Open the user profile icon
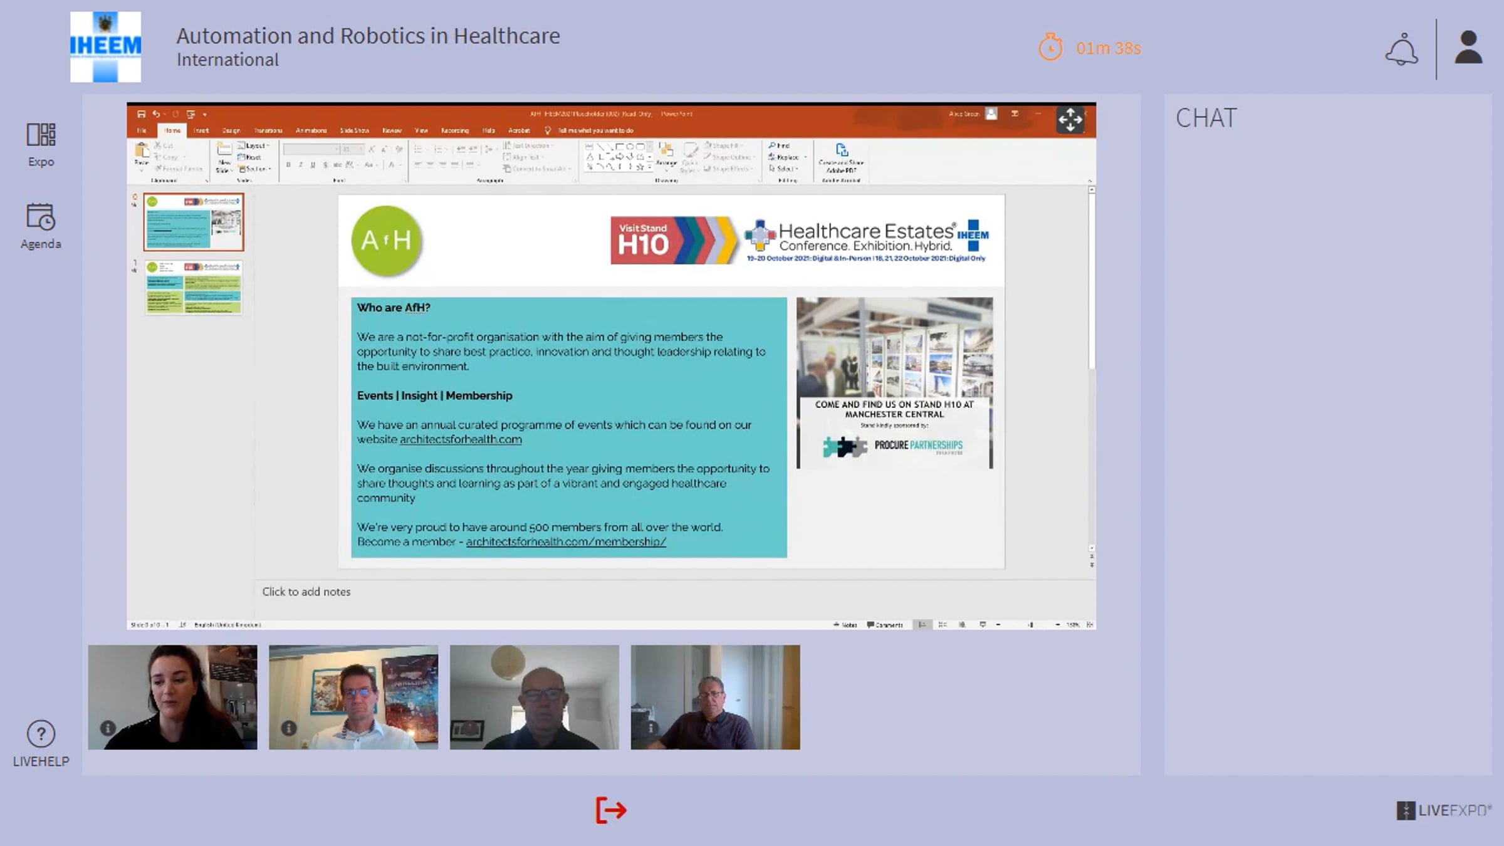Viewport: 1504px width, 846px height. 1468,48
